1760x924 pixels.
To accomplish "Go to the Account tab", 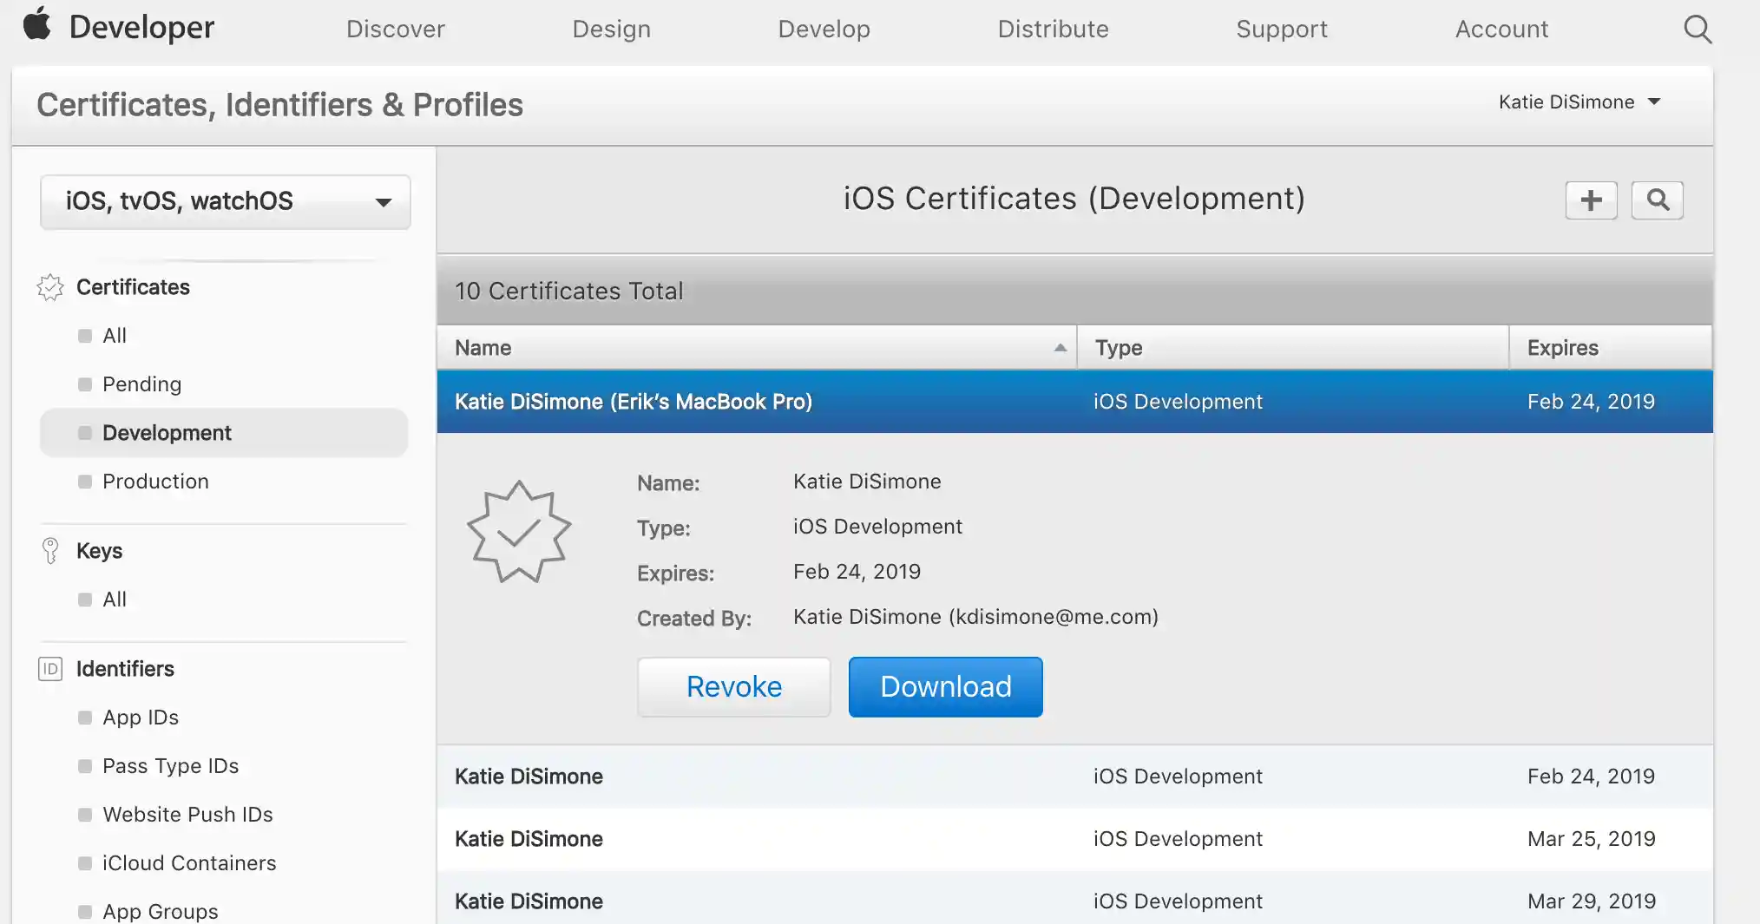I will tap(1501, 29).
